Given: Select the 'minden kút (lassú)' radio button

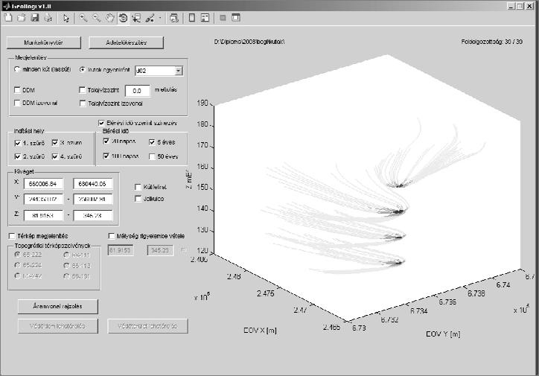Looking at the screenshot, I should [17, 69].
